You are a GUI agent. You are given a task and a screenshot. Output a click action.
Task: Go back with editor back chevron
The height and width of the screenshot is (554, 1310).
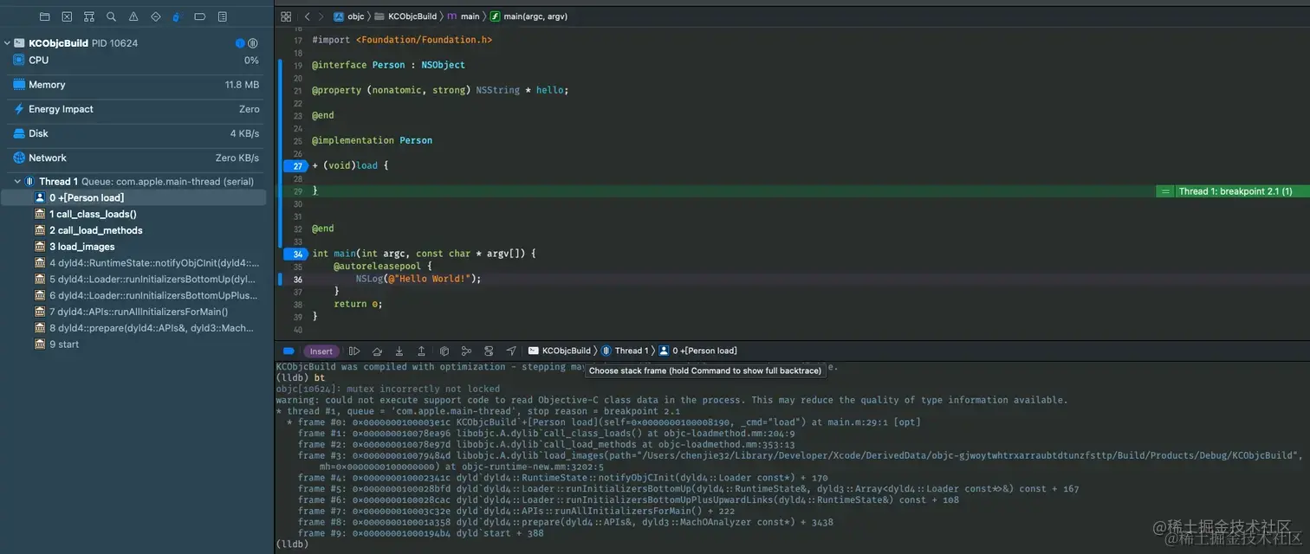point(307,16)
